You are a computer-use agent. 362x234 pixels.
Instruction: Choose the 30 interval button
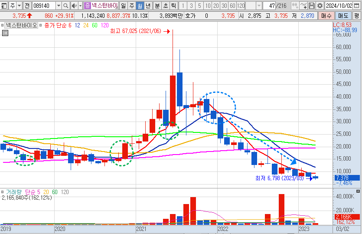[x=225, y=6]
